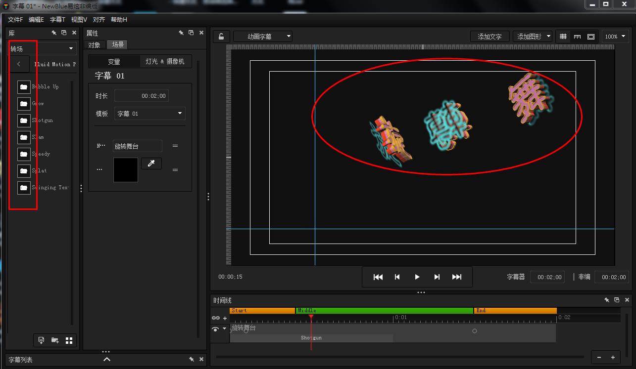
Task: Open the Splat transition folder
Action: 24,171
